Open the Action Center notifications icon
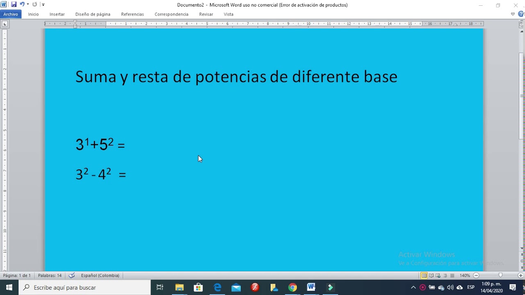The image size is (525, 295). (x=513, y=287)
